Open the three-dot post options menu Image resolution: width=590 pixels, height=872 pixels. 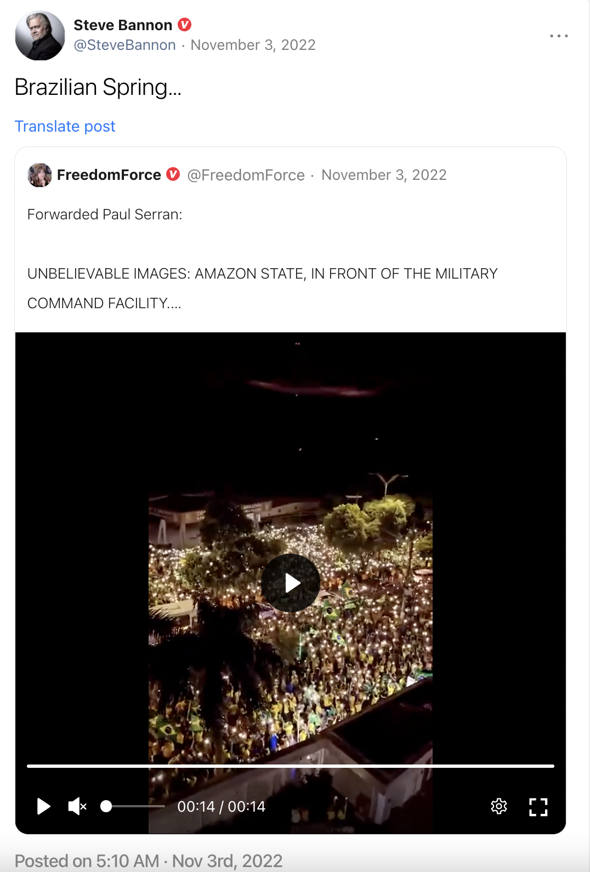(559, 36)
